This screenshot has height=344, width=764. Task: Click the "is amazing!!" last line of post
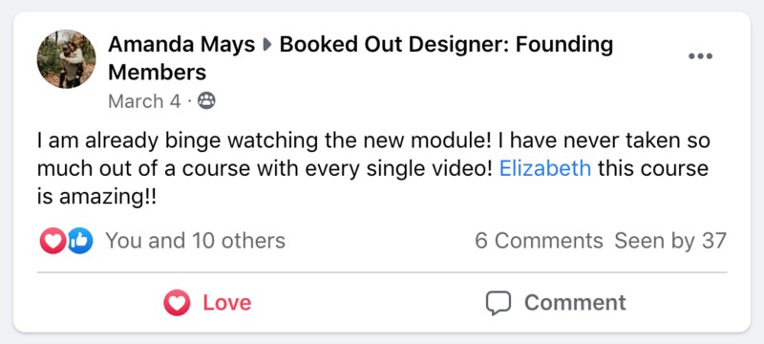[x=97, y=198]
